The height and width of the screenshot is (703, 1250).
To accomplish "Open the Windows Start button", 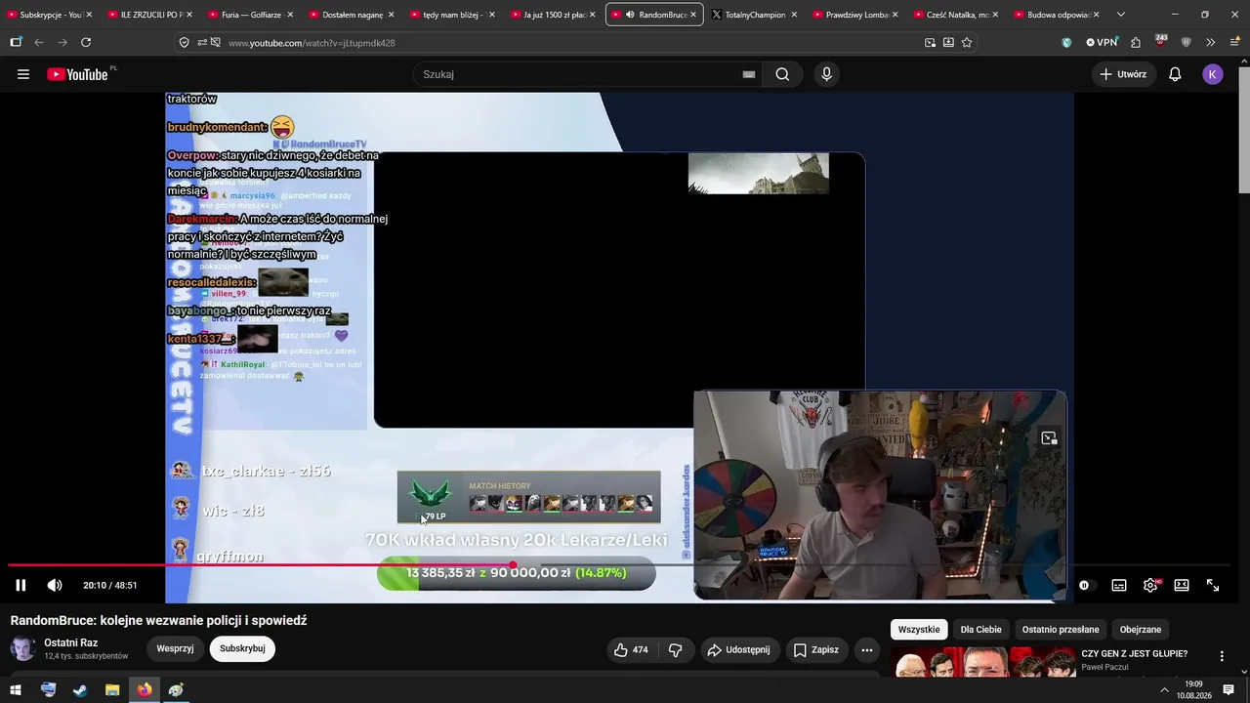I will [16, 689].
